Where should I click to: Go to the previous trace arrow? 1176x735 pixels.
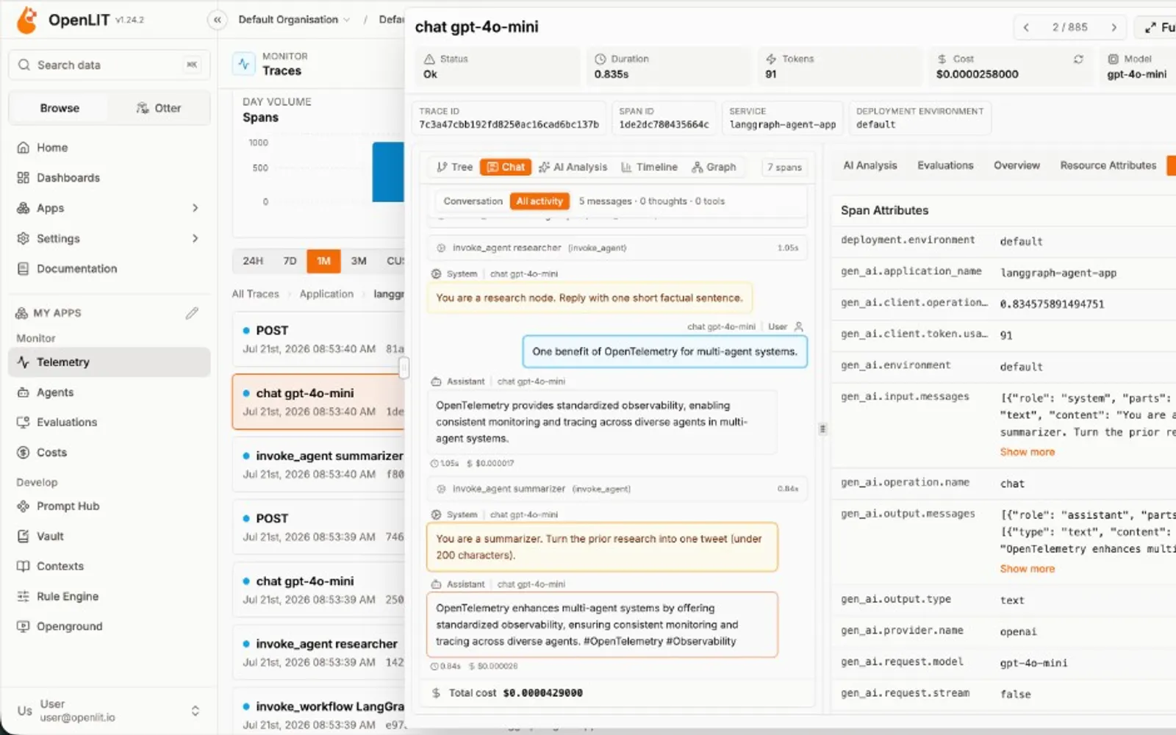1026,27
